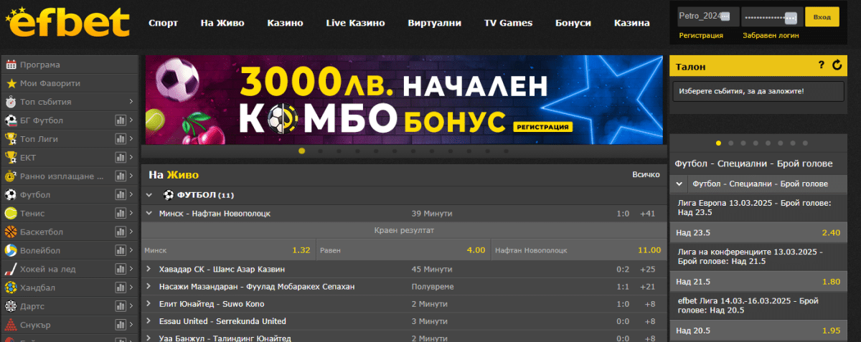Bet on Минск at 1.32

coord(227,250)
